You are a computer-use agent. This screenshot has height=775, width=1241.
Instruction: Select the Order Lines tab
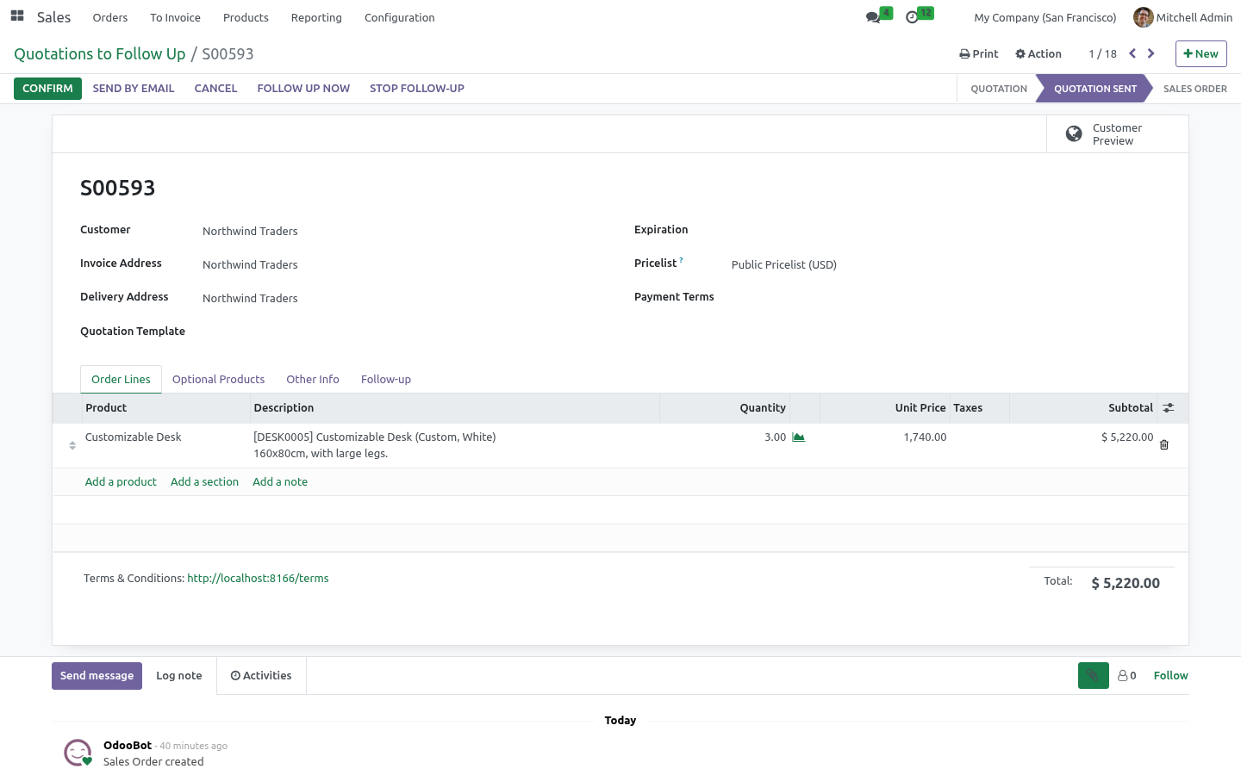[x=121, y=380]
